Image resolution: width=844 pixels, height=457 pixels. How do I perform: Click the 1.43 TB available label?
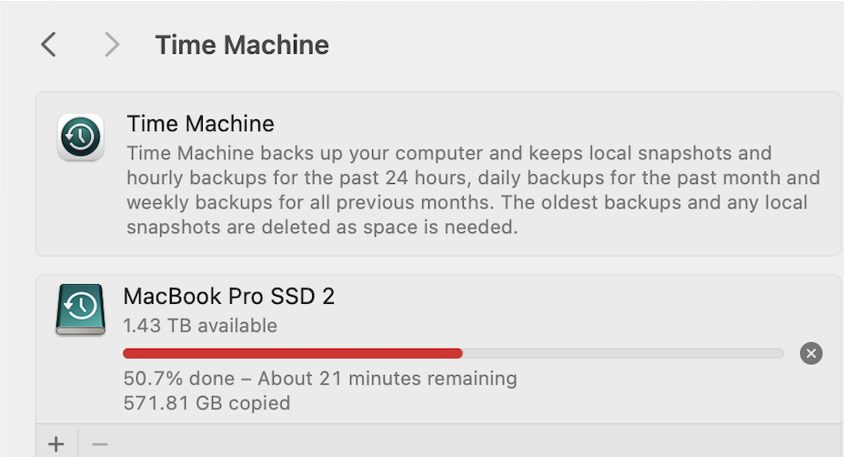200,326
